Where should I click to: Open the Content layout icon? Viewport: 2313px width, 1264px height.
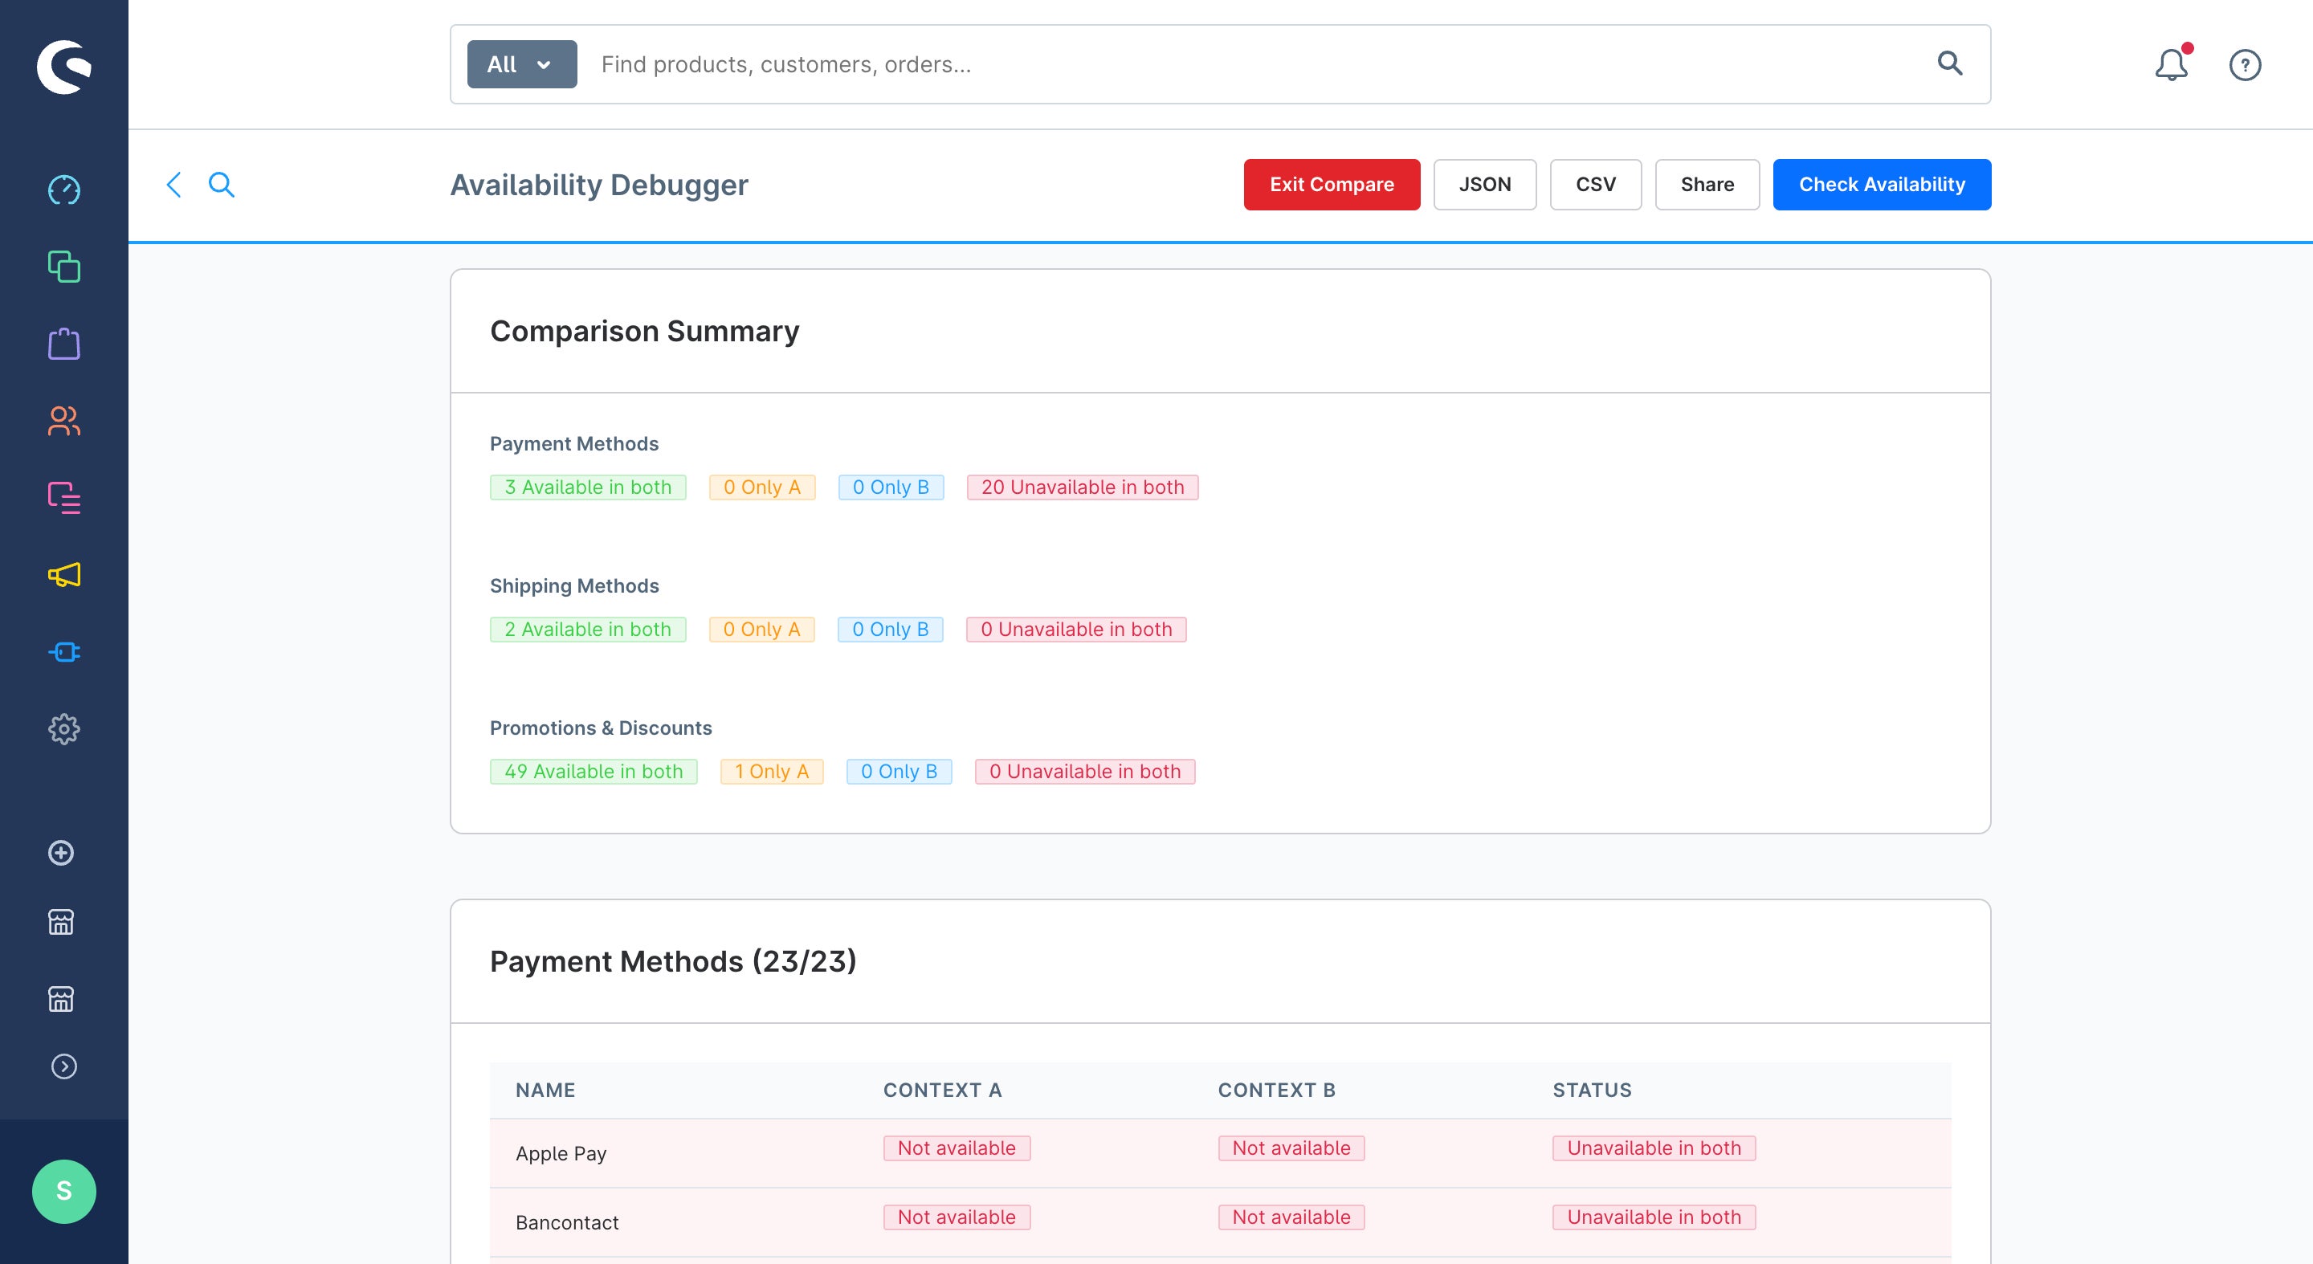click(x=63, y=497)
